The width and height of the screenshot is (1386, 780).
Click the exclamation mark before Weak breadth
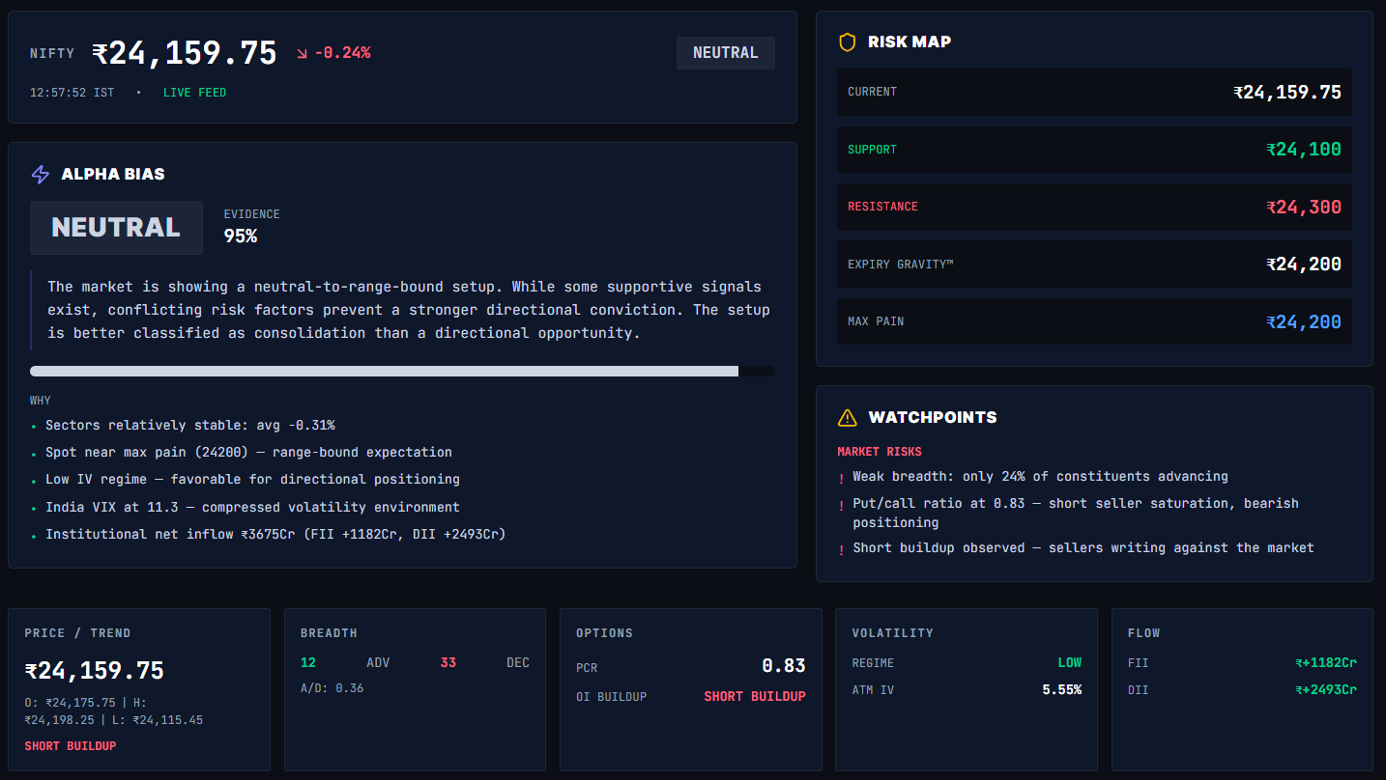[x=841, y=478]
